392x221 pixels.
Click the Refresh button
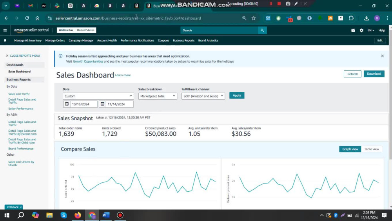352,74
